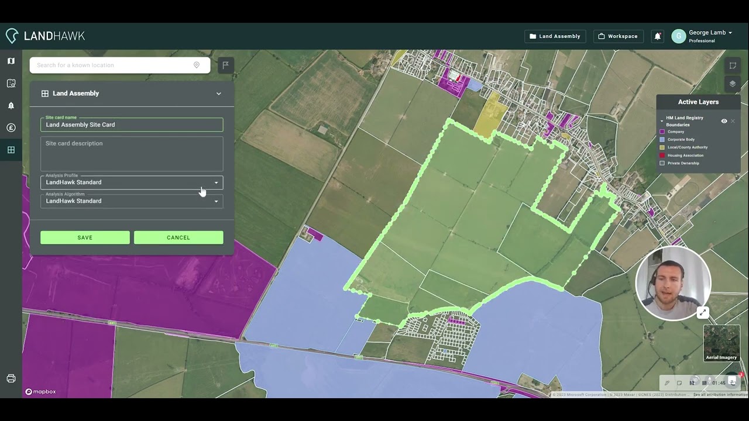
Task: Open the map layers stack button
Action: coord(732,84)
